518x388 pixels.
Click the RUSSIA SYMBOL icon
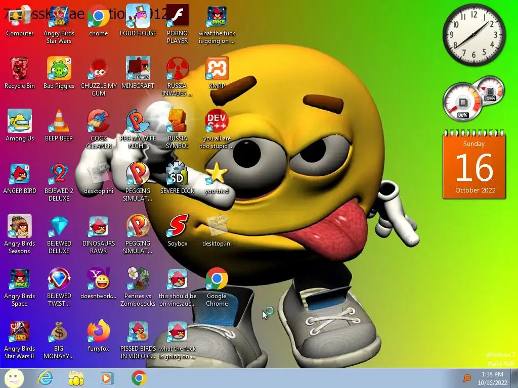[x=178, y=129]
